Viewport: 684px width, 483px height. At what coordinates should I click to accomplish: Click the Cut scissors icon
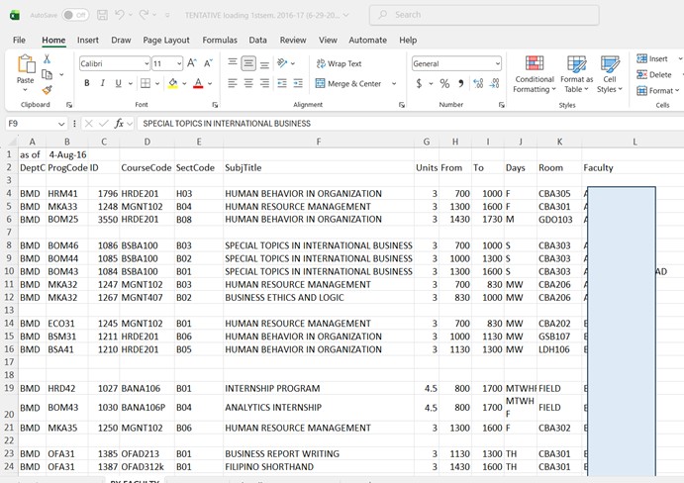pyautogui.click(x=47, y=59)
